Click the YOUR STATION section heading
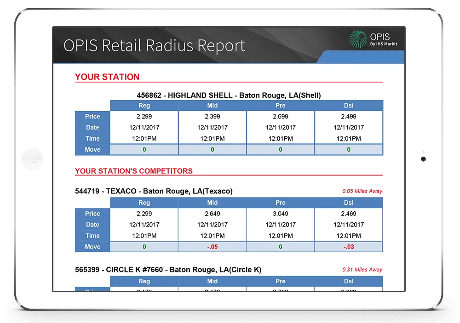This screenshot has width=460, height=323. pos(107,77)
